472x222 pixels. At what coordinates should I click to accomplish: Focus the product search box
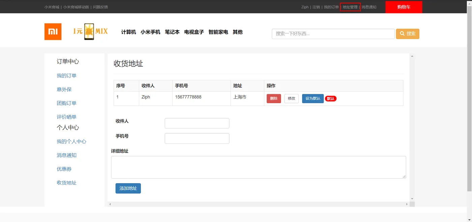[x=333, y=34]
